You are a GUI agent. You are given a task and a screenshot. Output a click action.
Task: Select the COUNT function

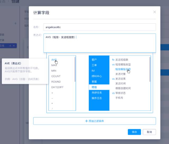[56, 76]
